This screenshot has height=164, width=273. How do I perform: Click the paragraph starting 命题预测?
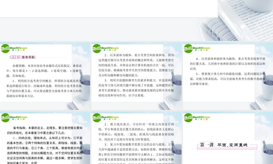pyautogui.click(x=44, y=71)
